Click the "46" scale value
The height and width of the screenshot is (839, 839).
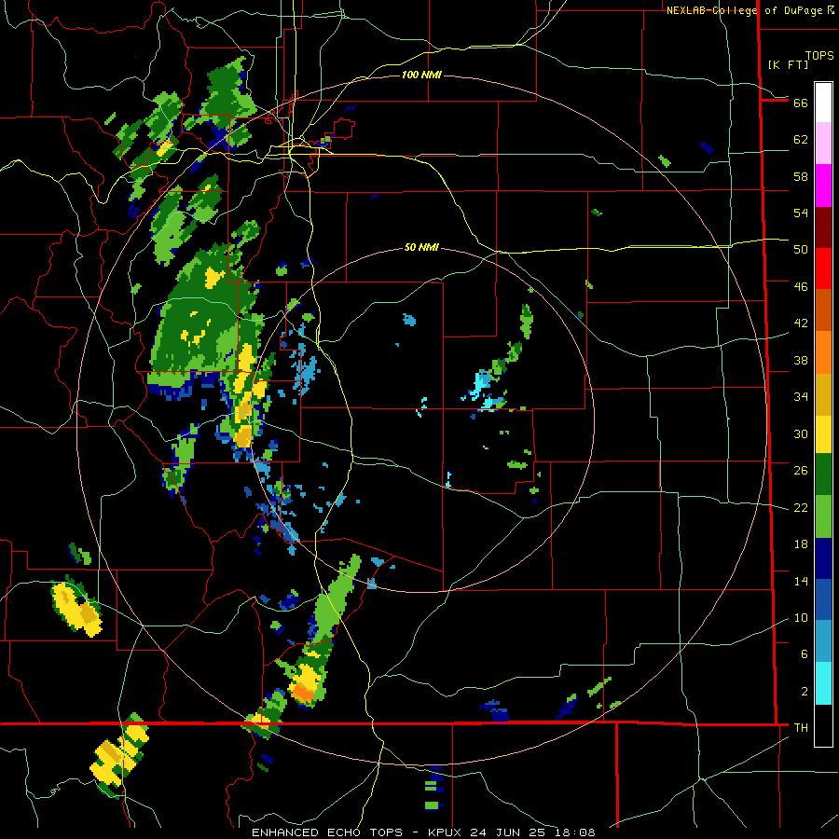tap(801, 287)
